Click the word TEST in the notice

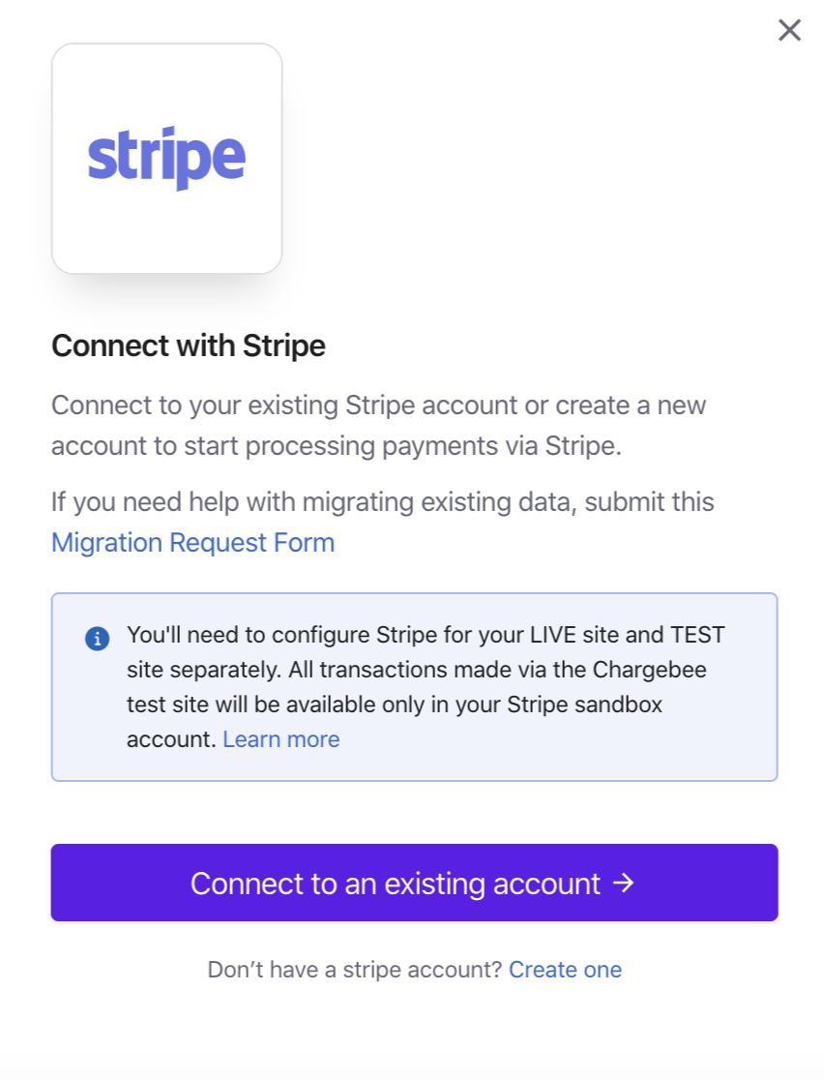pyautogui.click(x=696, y=635)
